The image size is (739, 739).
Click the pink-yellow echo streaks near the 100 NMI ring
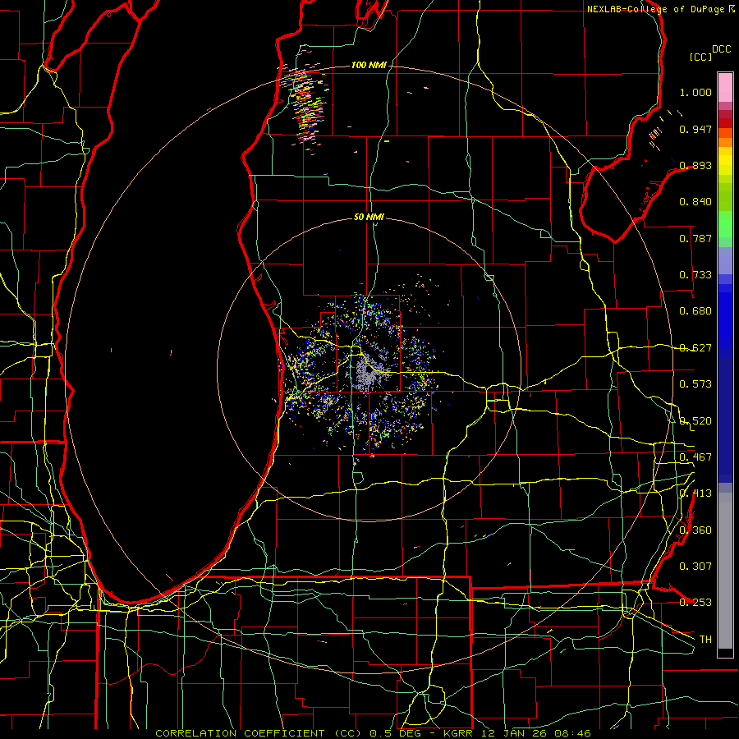tap(306, 101)
